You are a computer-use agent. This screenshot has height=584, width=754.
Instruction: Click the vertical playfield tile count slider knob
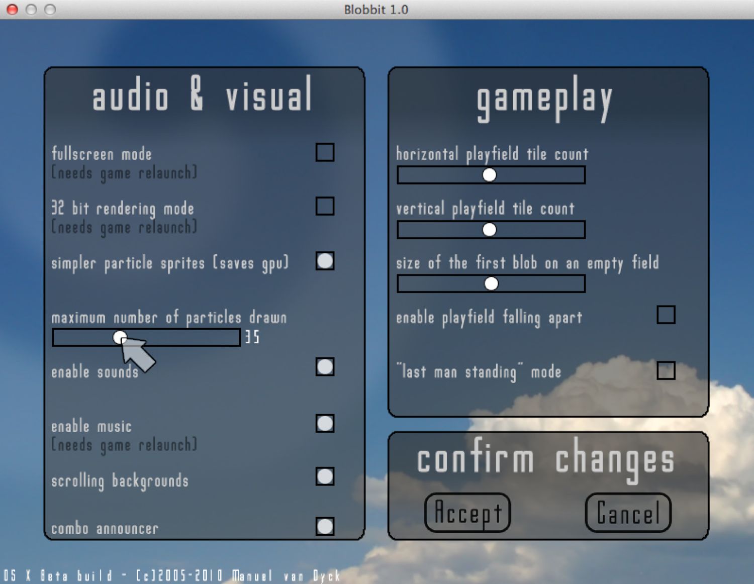point(489,230)
